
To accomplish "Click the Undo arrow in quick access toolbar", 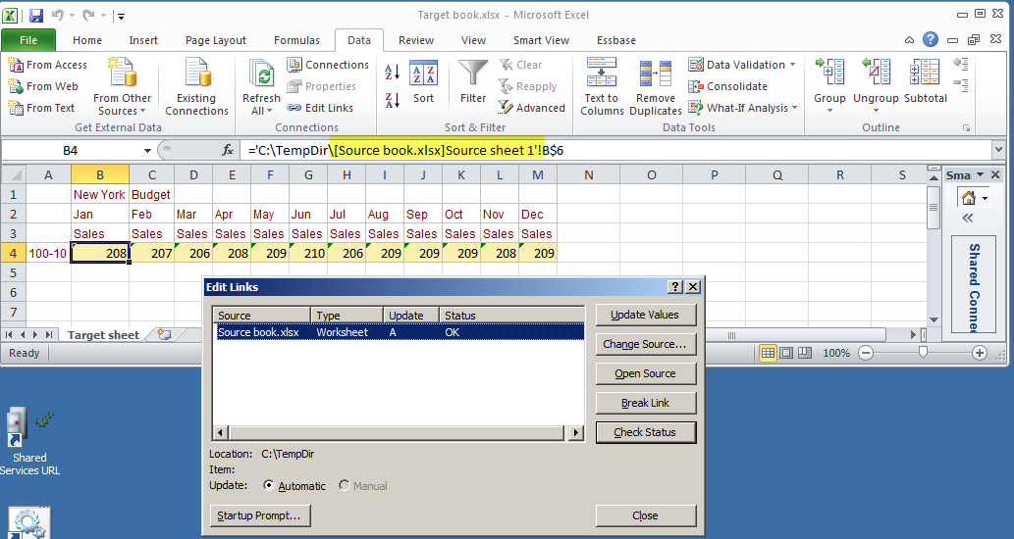I will click(57, 15).
